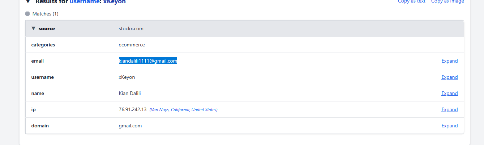Expand the username row
This screenshot has width=484, height=145.
pos(449,77)
